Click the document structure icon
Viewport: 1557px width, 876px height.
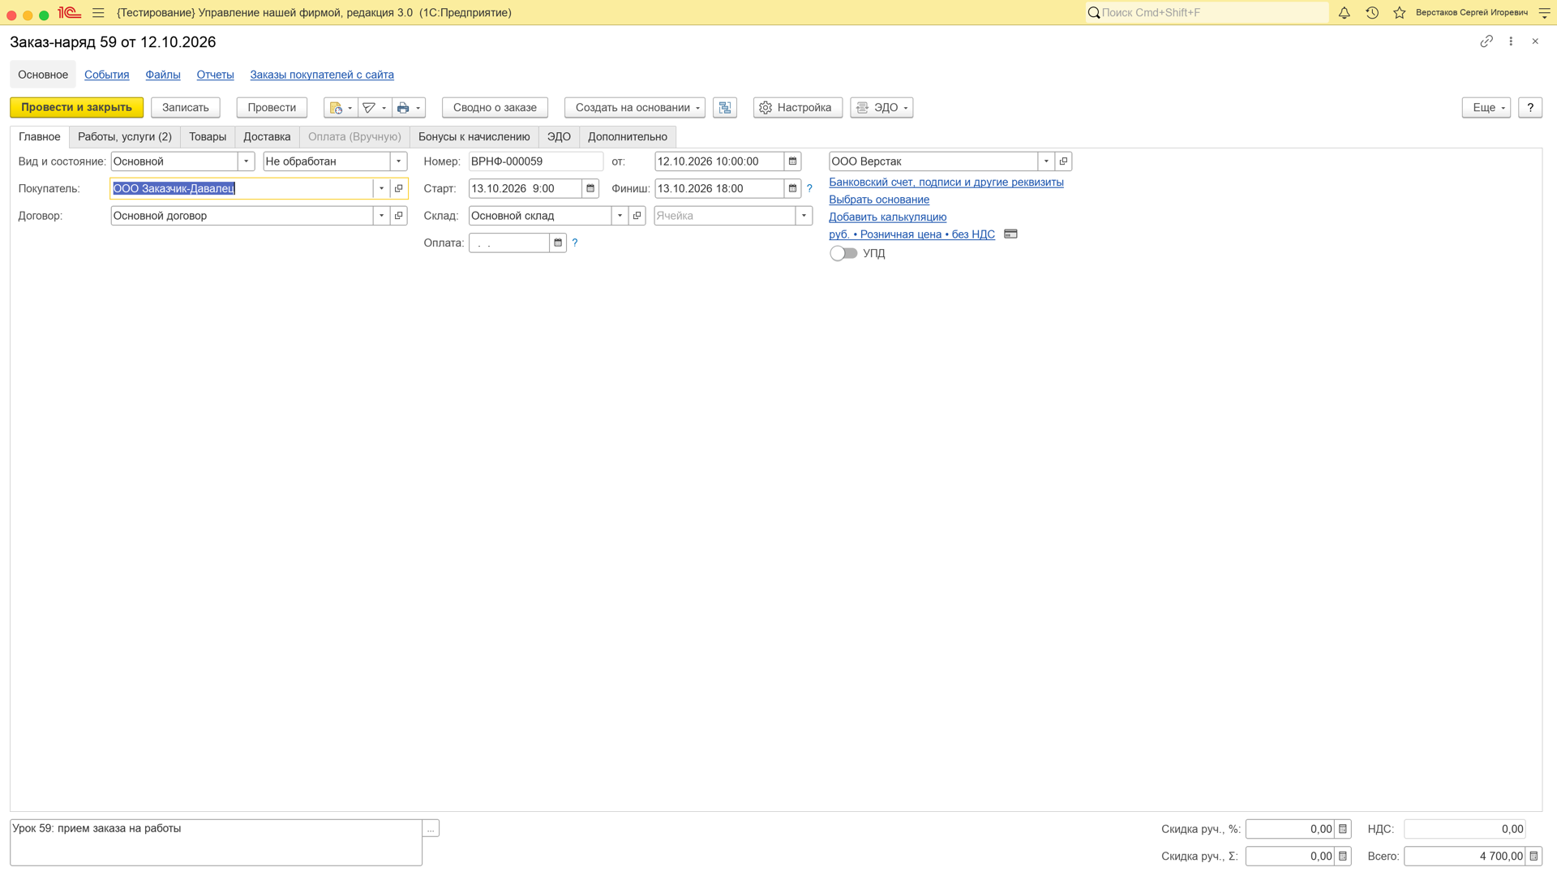tap(725, 108)
